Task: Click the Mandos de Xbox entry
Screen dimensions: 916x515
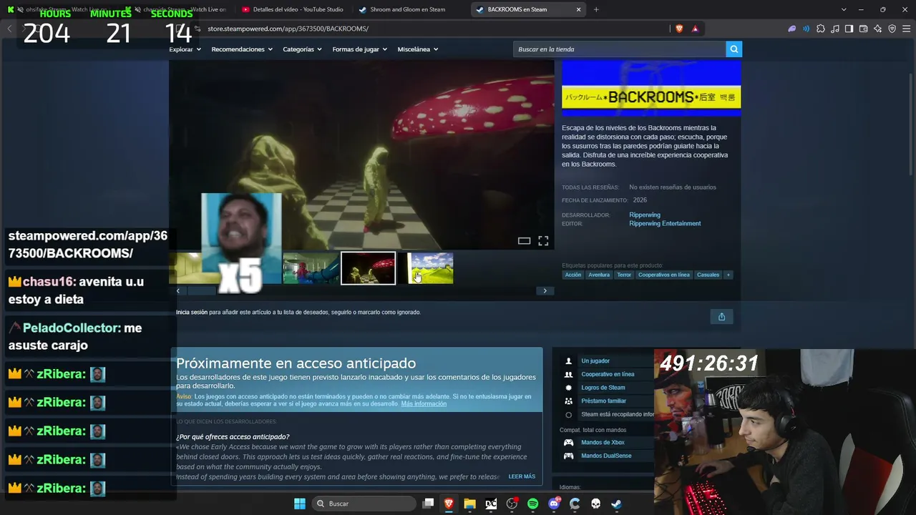Action: pos(603,443)
